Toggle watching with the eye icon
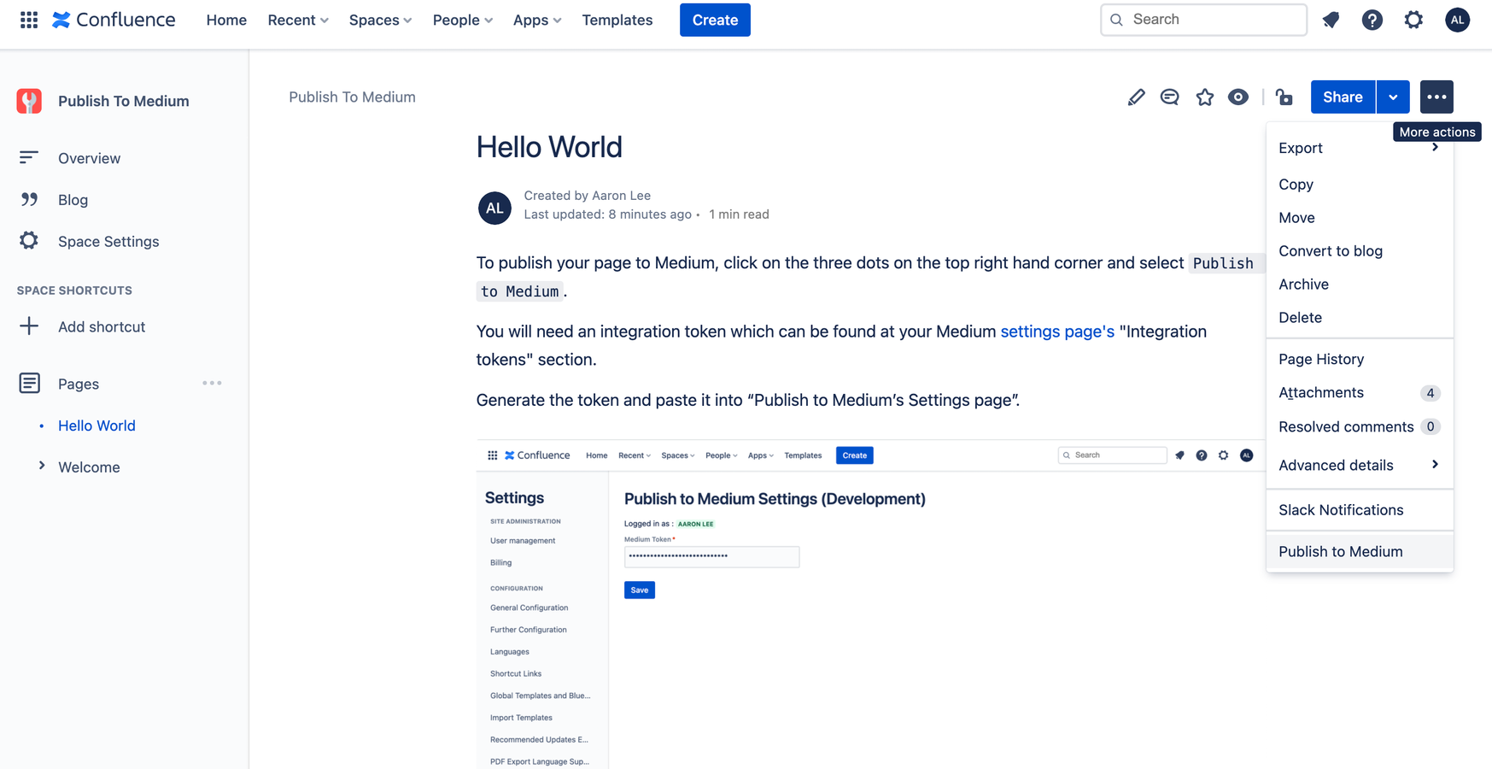 [1238, 97]
